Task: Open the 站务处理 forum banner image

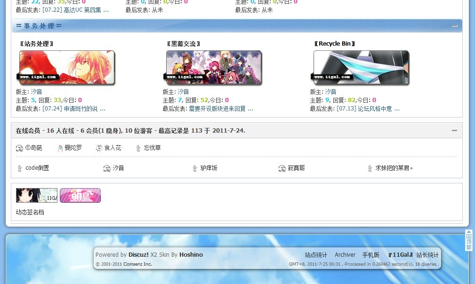Action: 67,67
